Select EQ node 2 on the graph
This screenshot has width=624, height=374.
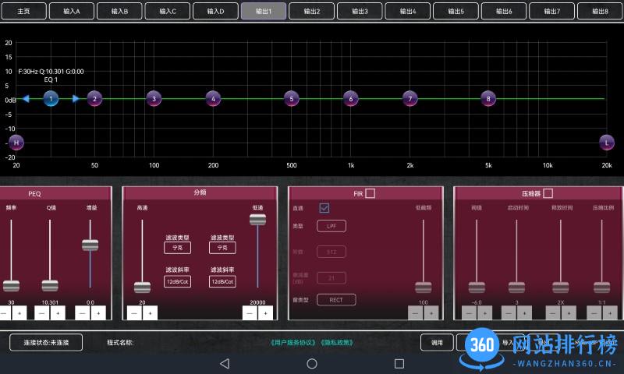click(94, 99)
